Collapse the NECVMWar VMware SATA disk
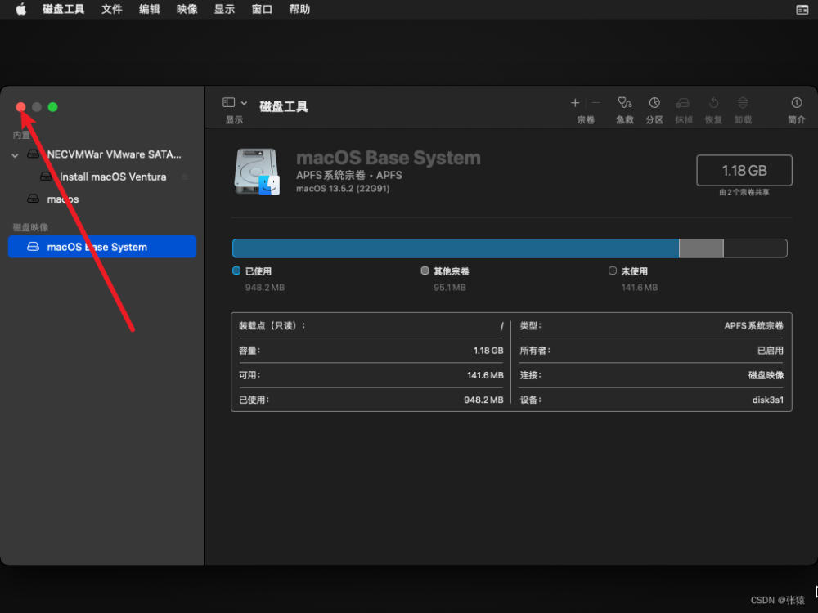Screen dimensions: 818x613 click(15, 154)
